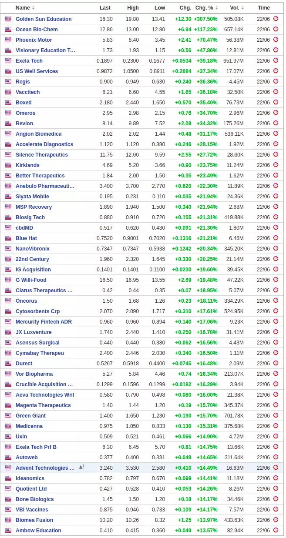Click the clock icon in the Exela Tech row
The width and height of the screenshot is (286, 538).
point(276,60)
